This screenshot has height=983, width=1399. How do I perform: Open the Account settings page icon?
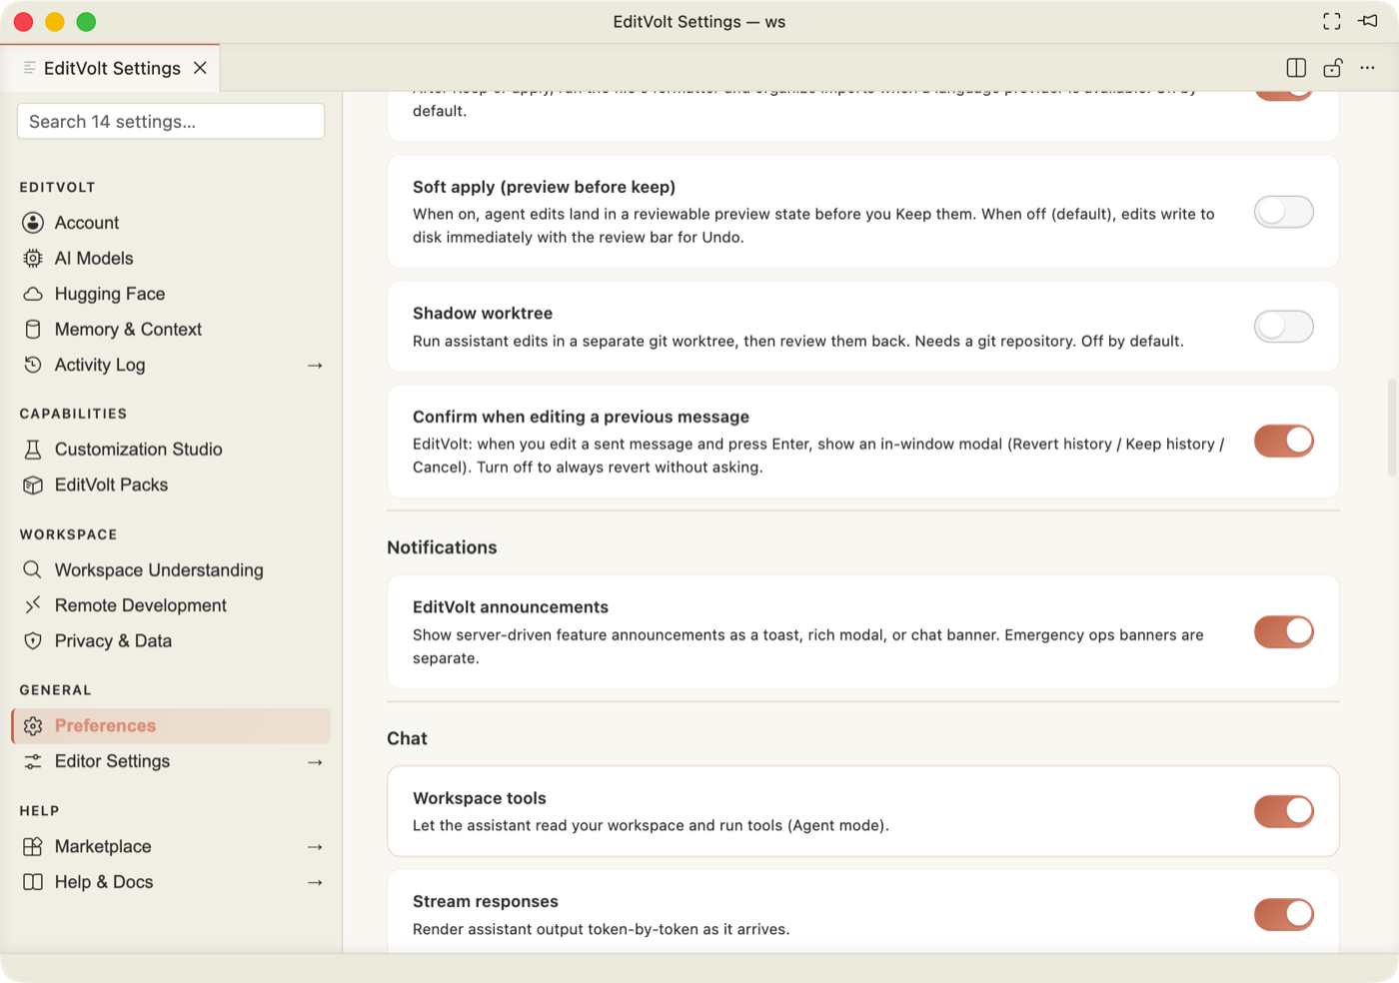click(33, 223)
